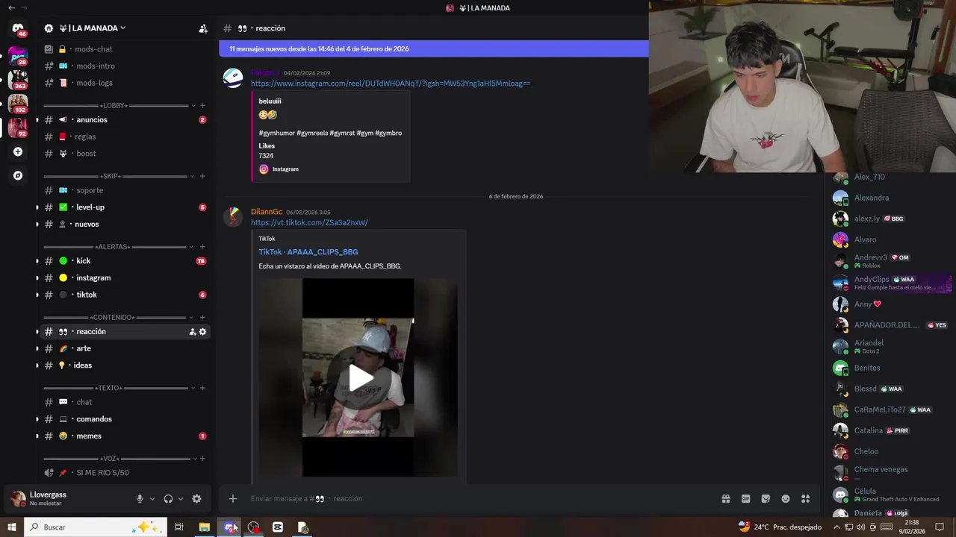Click the 11 mensajes nuevos banner

434,48
